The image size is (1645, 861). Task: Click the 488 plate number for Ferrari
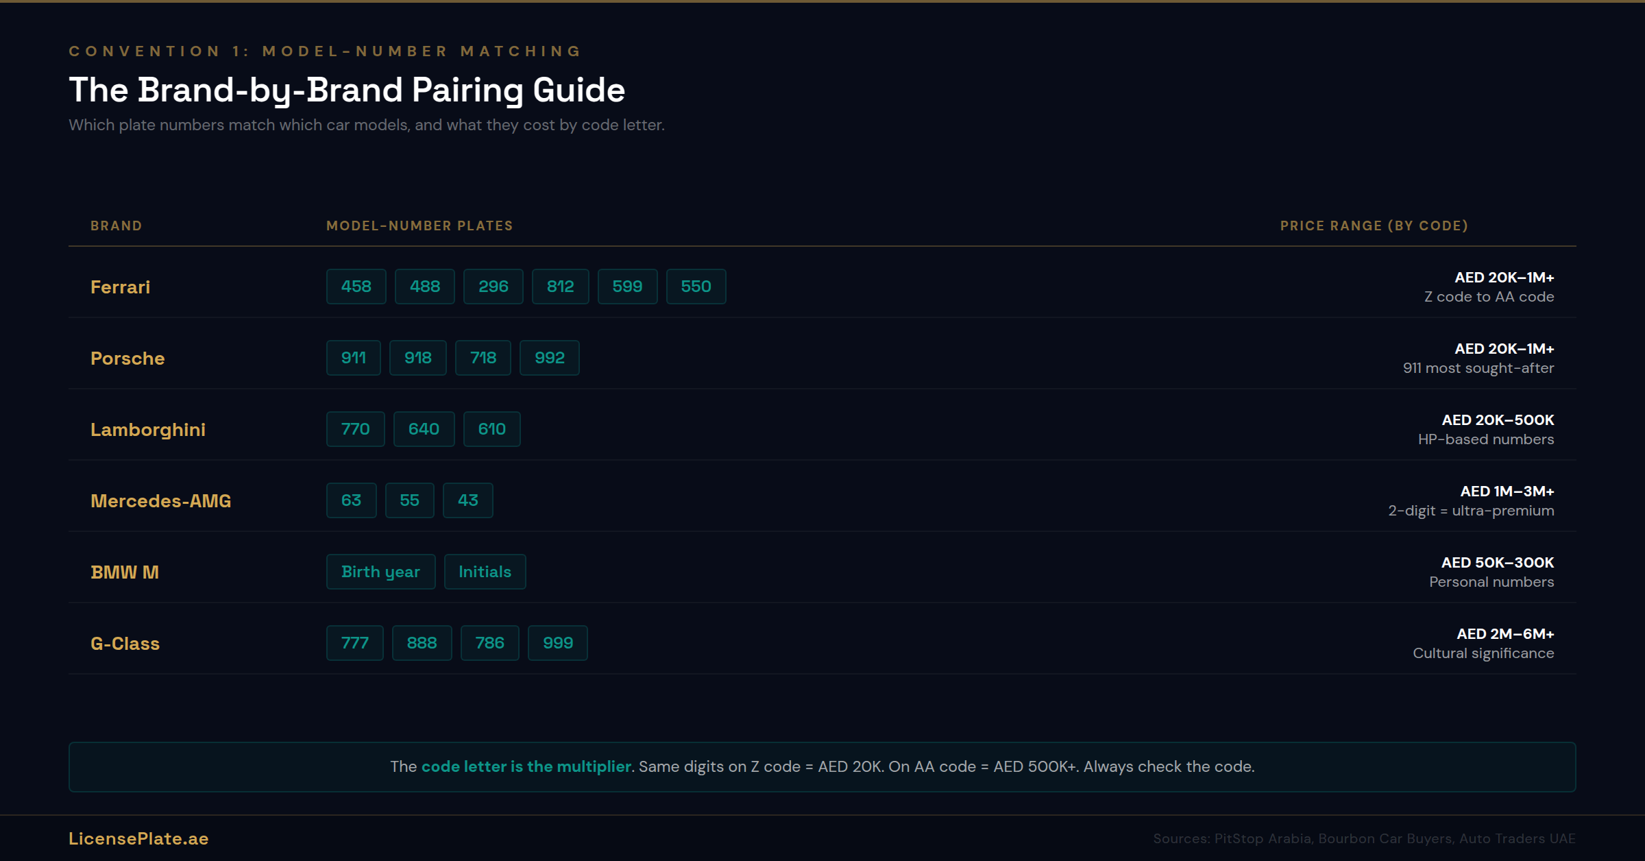click(424, 287)
